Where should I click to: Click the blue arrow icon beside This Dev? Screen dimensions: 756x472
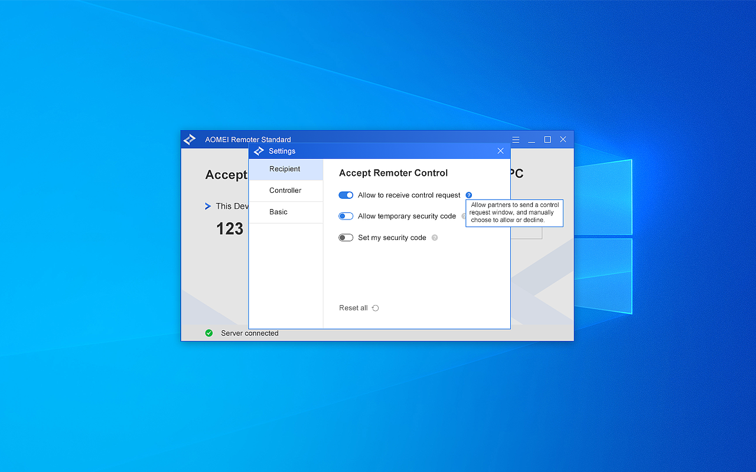(208, 206)
